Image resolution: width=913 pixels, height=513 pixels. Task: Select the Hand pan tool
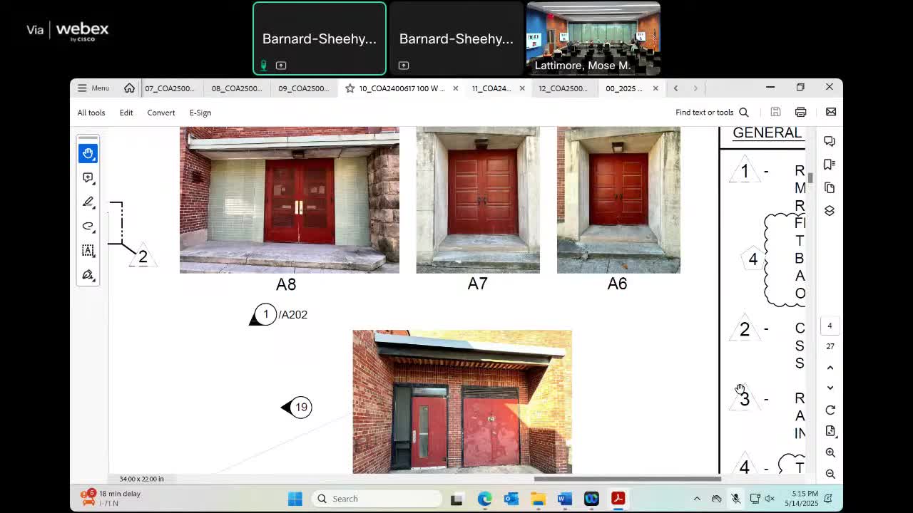tap(88, 153)
